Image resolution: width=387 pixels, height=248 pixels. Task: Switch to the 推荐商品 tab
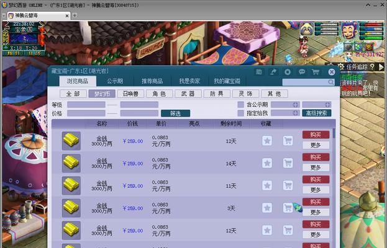pos(152,81)
